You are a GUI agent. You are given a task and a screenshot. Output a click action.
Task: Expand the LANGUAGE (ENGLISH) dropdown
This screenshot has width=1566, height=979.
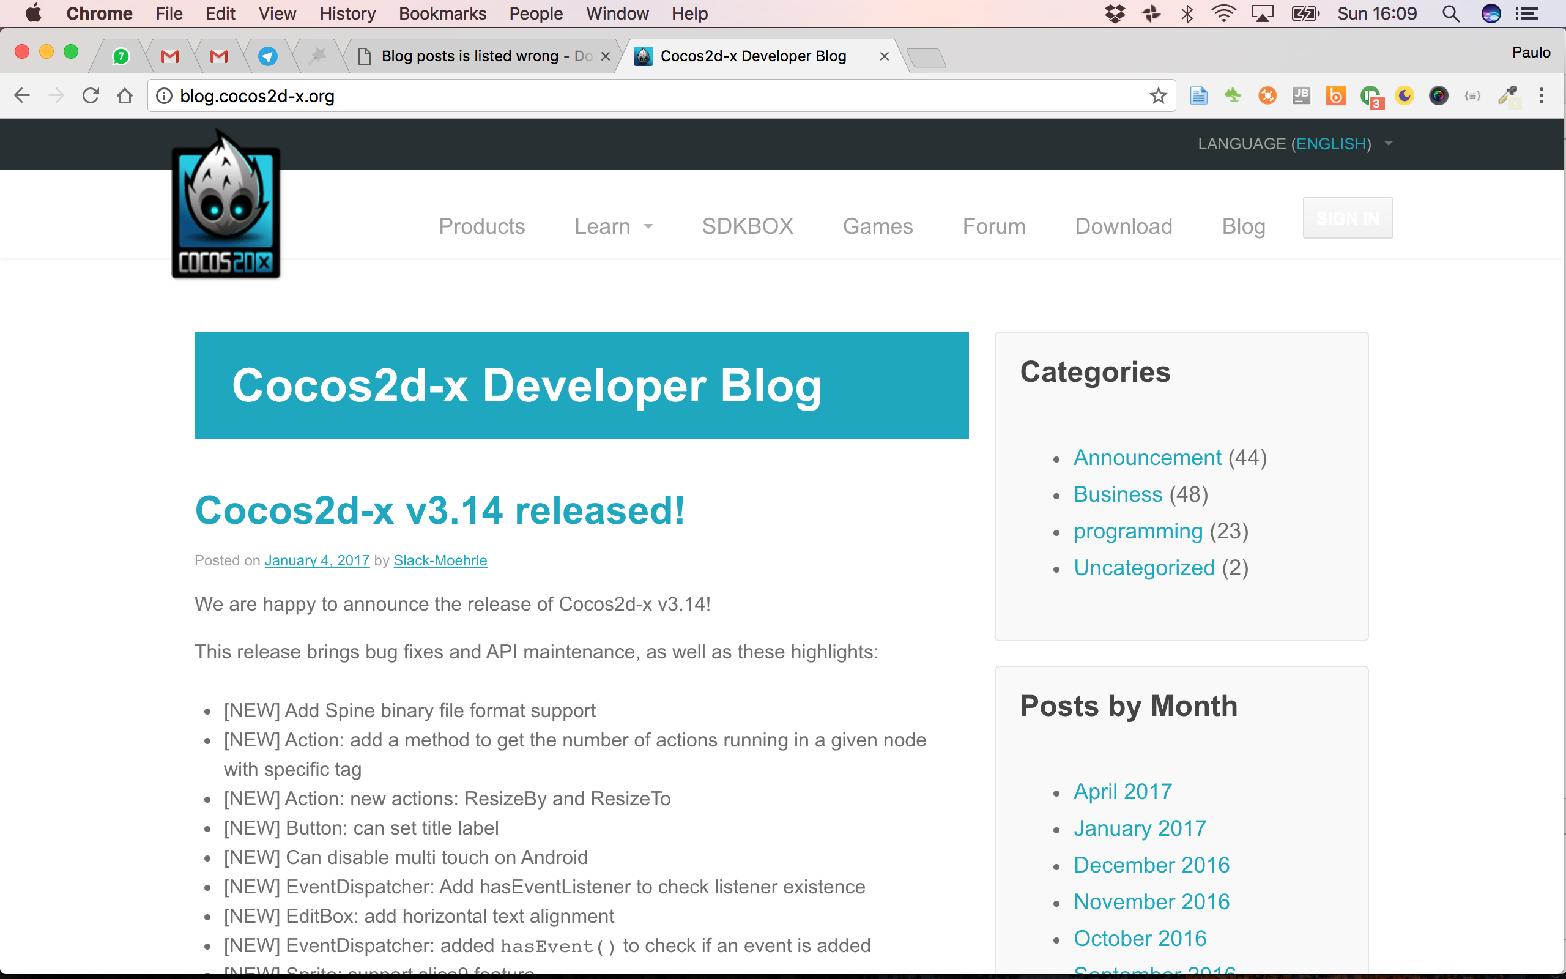click(x=1295, y=144)
